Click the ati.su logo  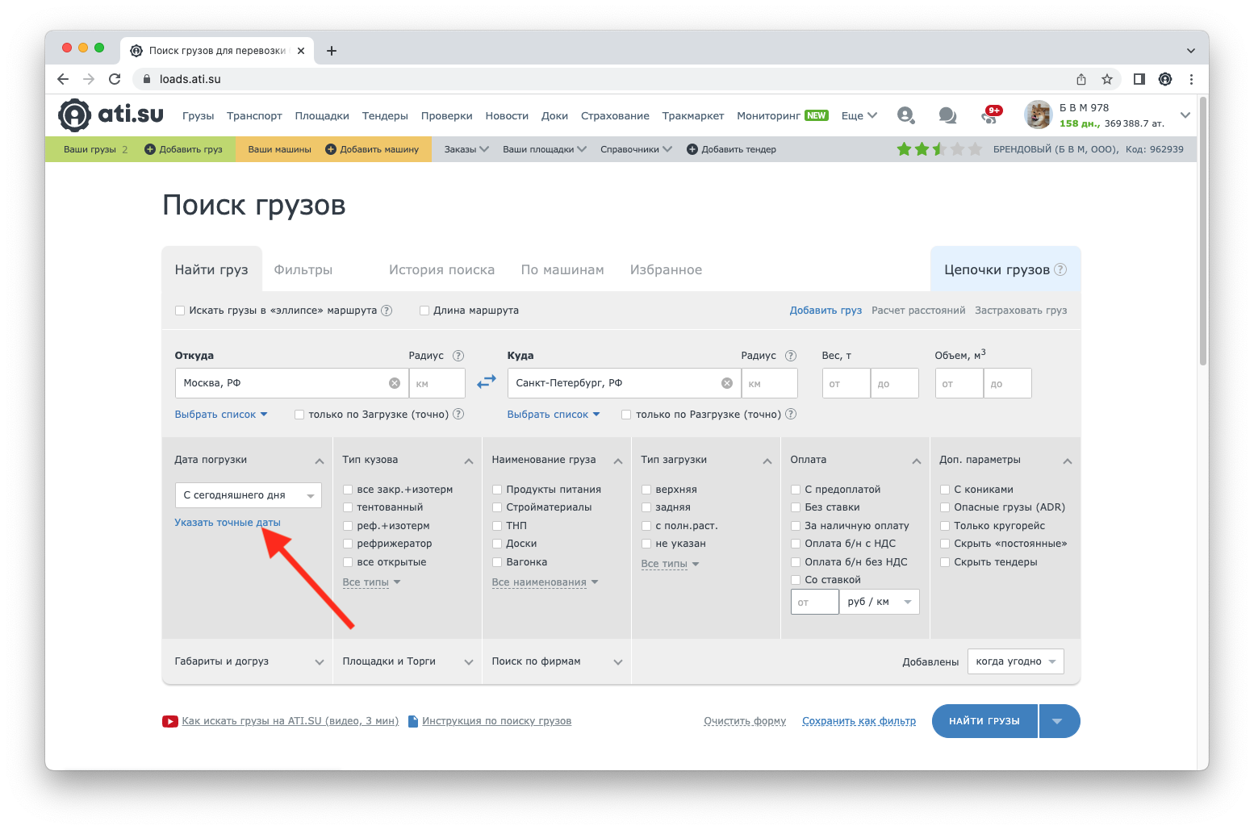point(111,115)
